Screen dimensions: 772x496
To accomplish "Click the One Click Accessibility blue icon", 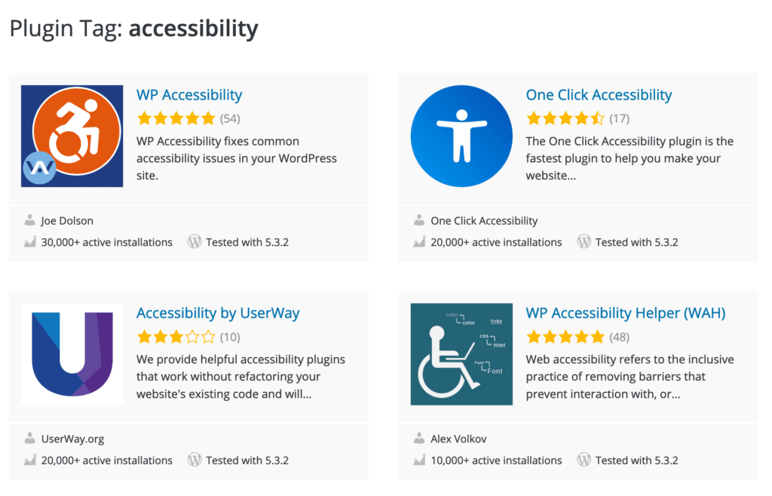I will click(x=461, y=136).
